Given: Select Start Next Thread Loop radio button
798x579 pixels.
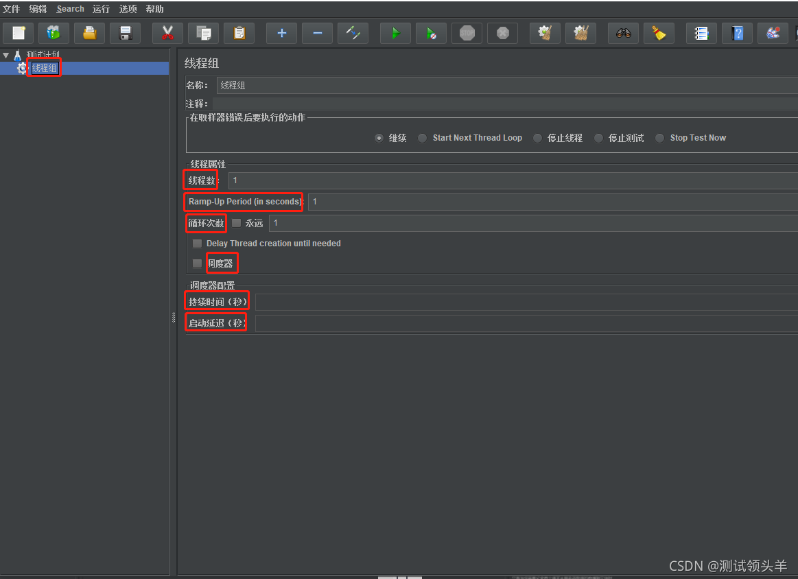Looking at the screenshot, I should coord(422,138).
